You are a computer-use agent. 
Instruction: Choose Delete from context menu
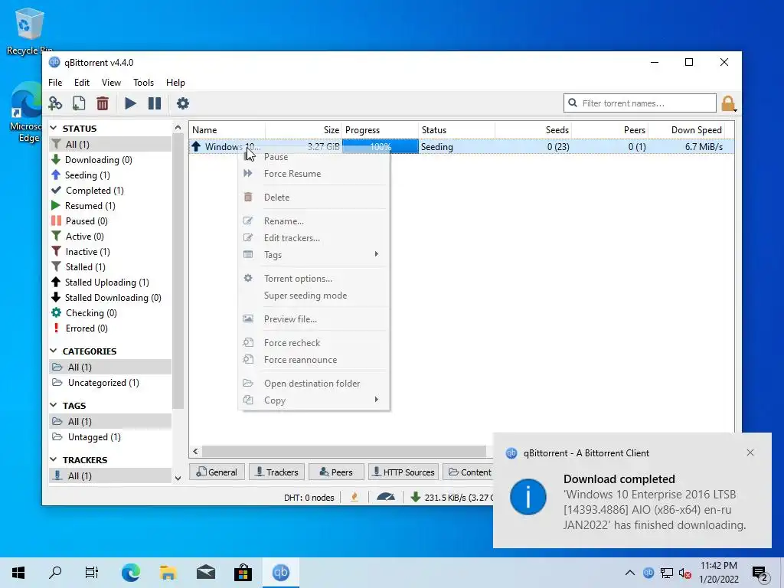tap(313, 197)
